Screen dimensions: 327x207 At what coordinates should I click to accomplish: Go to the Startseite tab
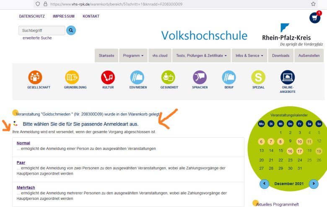point(106,55)
